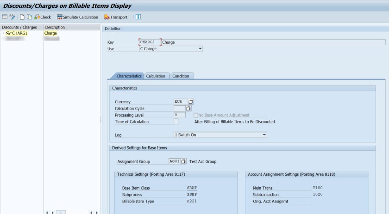This screenshot has width=389, height=214.
Task: Switch between display and change mode
Action: click(12, 17)
